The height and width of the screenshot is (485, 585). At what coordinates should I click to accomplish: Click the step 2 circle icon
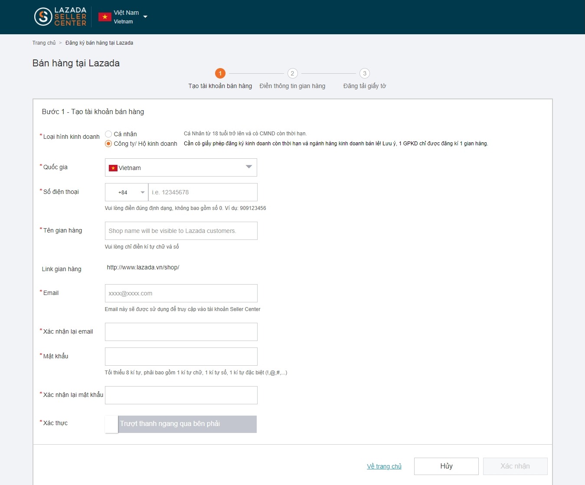point(292,73)
